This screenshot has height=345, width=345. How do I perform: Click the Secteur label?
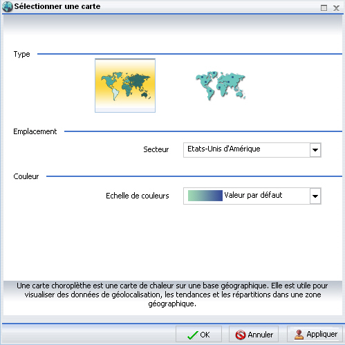click(x=156, y=149)
